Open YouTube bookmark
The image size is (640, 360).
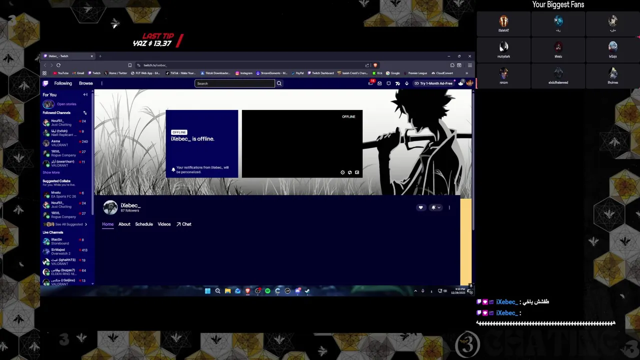[60, 73]
